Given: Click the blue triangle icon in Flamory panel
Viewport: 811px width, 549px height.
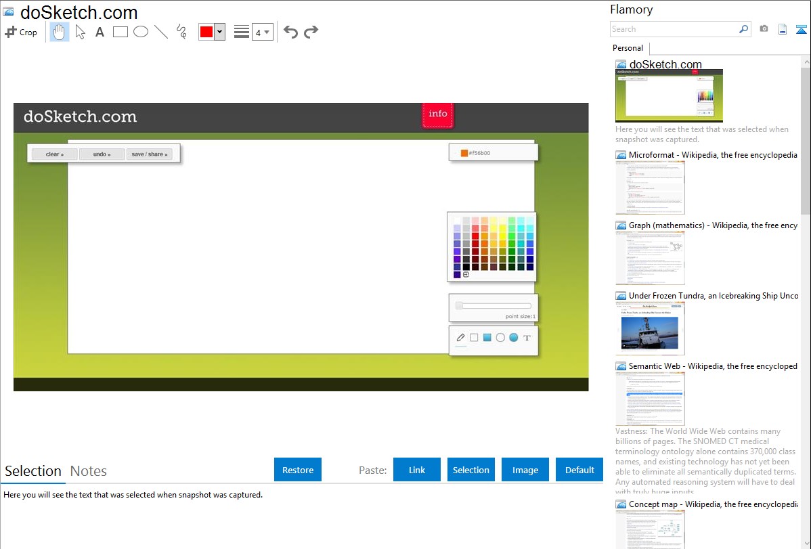Looking at the screenshot, I should tap(801, 29).
